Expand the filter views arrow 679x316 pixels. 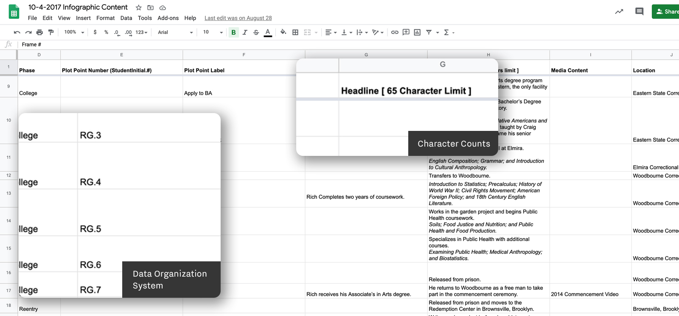(438, 32)
